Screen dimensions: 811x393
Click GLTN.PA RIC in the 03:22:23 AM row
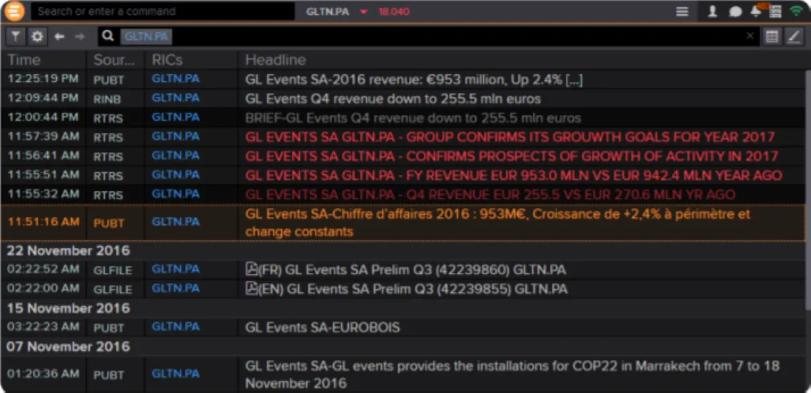(176, 327)
